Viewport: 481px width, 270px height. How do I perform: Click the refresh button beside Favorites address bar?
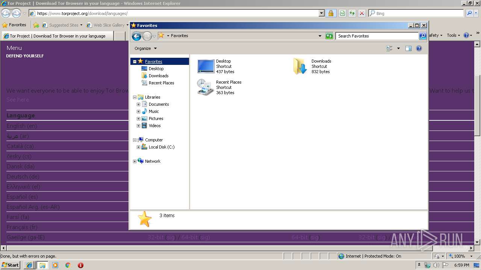point(329,36)
